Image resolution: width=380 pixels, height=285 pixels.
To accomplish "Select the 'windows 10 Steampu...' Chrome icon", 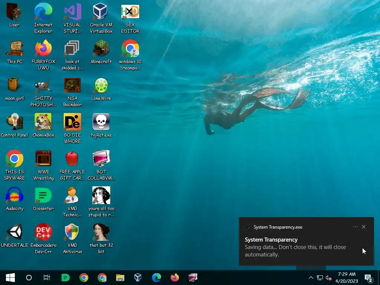I will tap(130, 55).
